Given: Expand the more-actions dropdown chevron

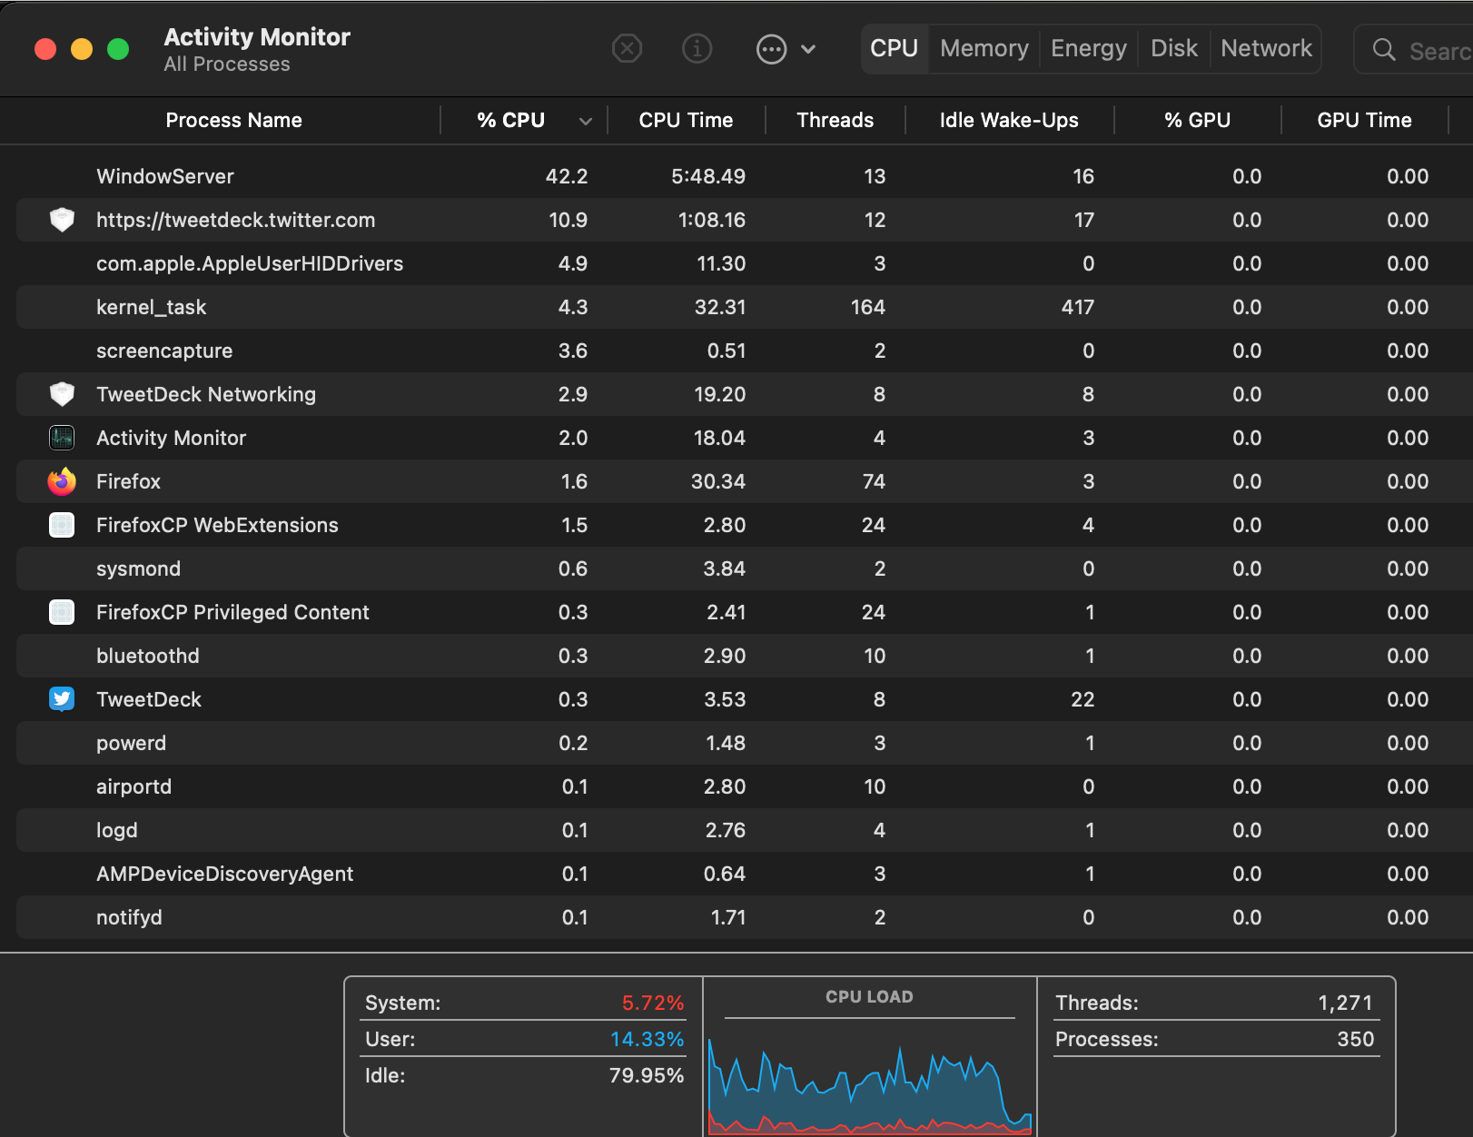Looking at the screenshot, I should (x=808, y=49).
